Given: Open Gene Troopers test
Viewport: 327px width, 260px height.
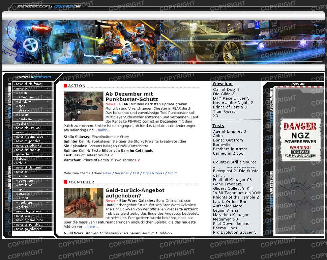Looking at the screenshot, I should click(x=227, y=184).
